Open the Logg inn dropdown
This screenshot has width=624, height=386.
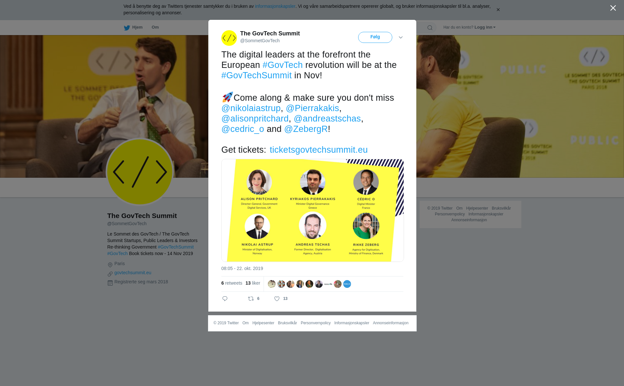click(485, 27)
